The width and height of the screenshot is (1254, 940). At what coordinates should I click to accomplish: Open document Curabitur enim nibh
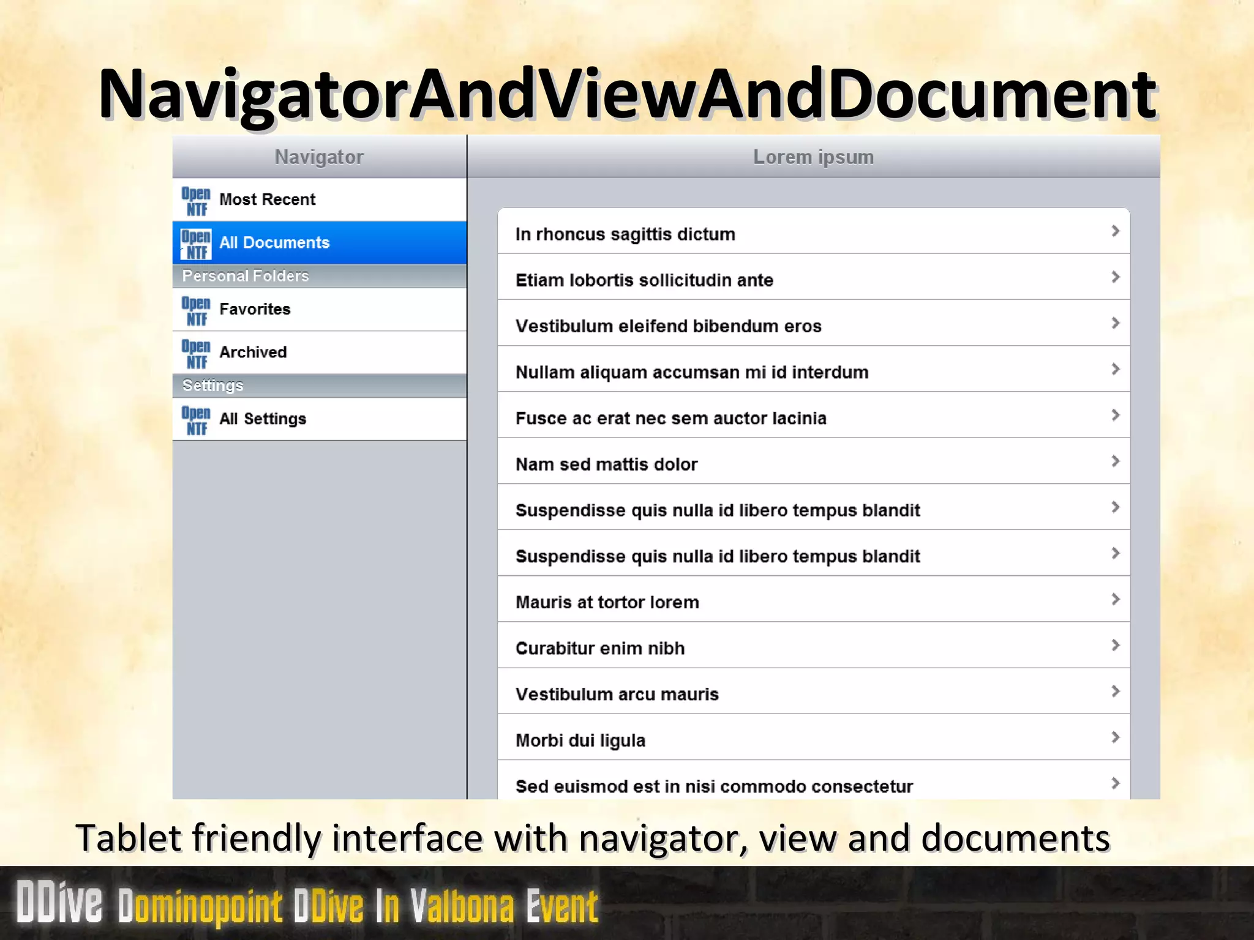(x=814, y=645)
